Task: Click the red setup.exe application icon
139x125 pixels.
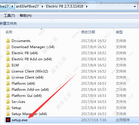Action: (8, 120)
